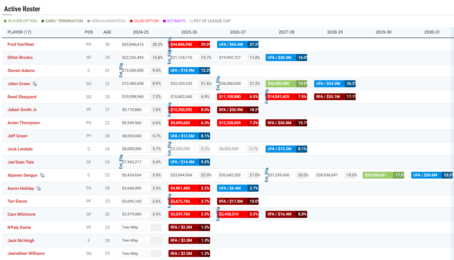454x260 pixels.
Task: Open Amen Thompson's player link
Action: [x=24, y=123]
